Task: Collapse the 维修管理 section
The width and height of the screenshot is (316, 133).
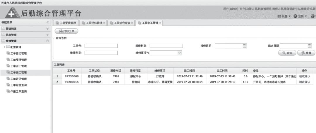Action: (x=48, y=41)
